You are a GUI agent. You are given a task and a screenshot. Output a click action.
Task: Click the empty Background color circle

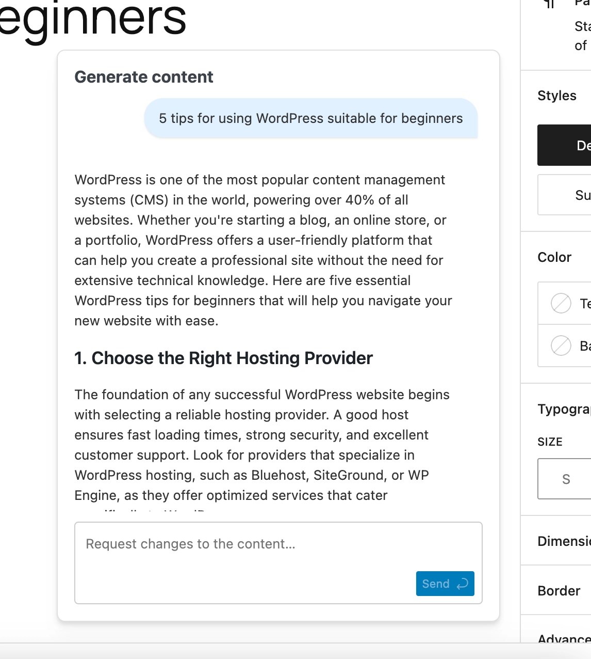(561, 346)
